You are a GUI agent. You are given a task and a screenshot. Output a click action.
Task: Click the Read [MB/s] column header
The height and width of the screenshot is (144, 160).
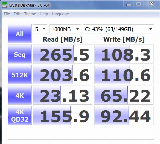coord(63,39)
